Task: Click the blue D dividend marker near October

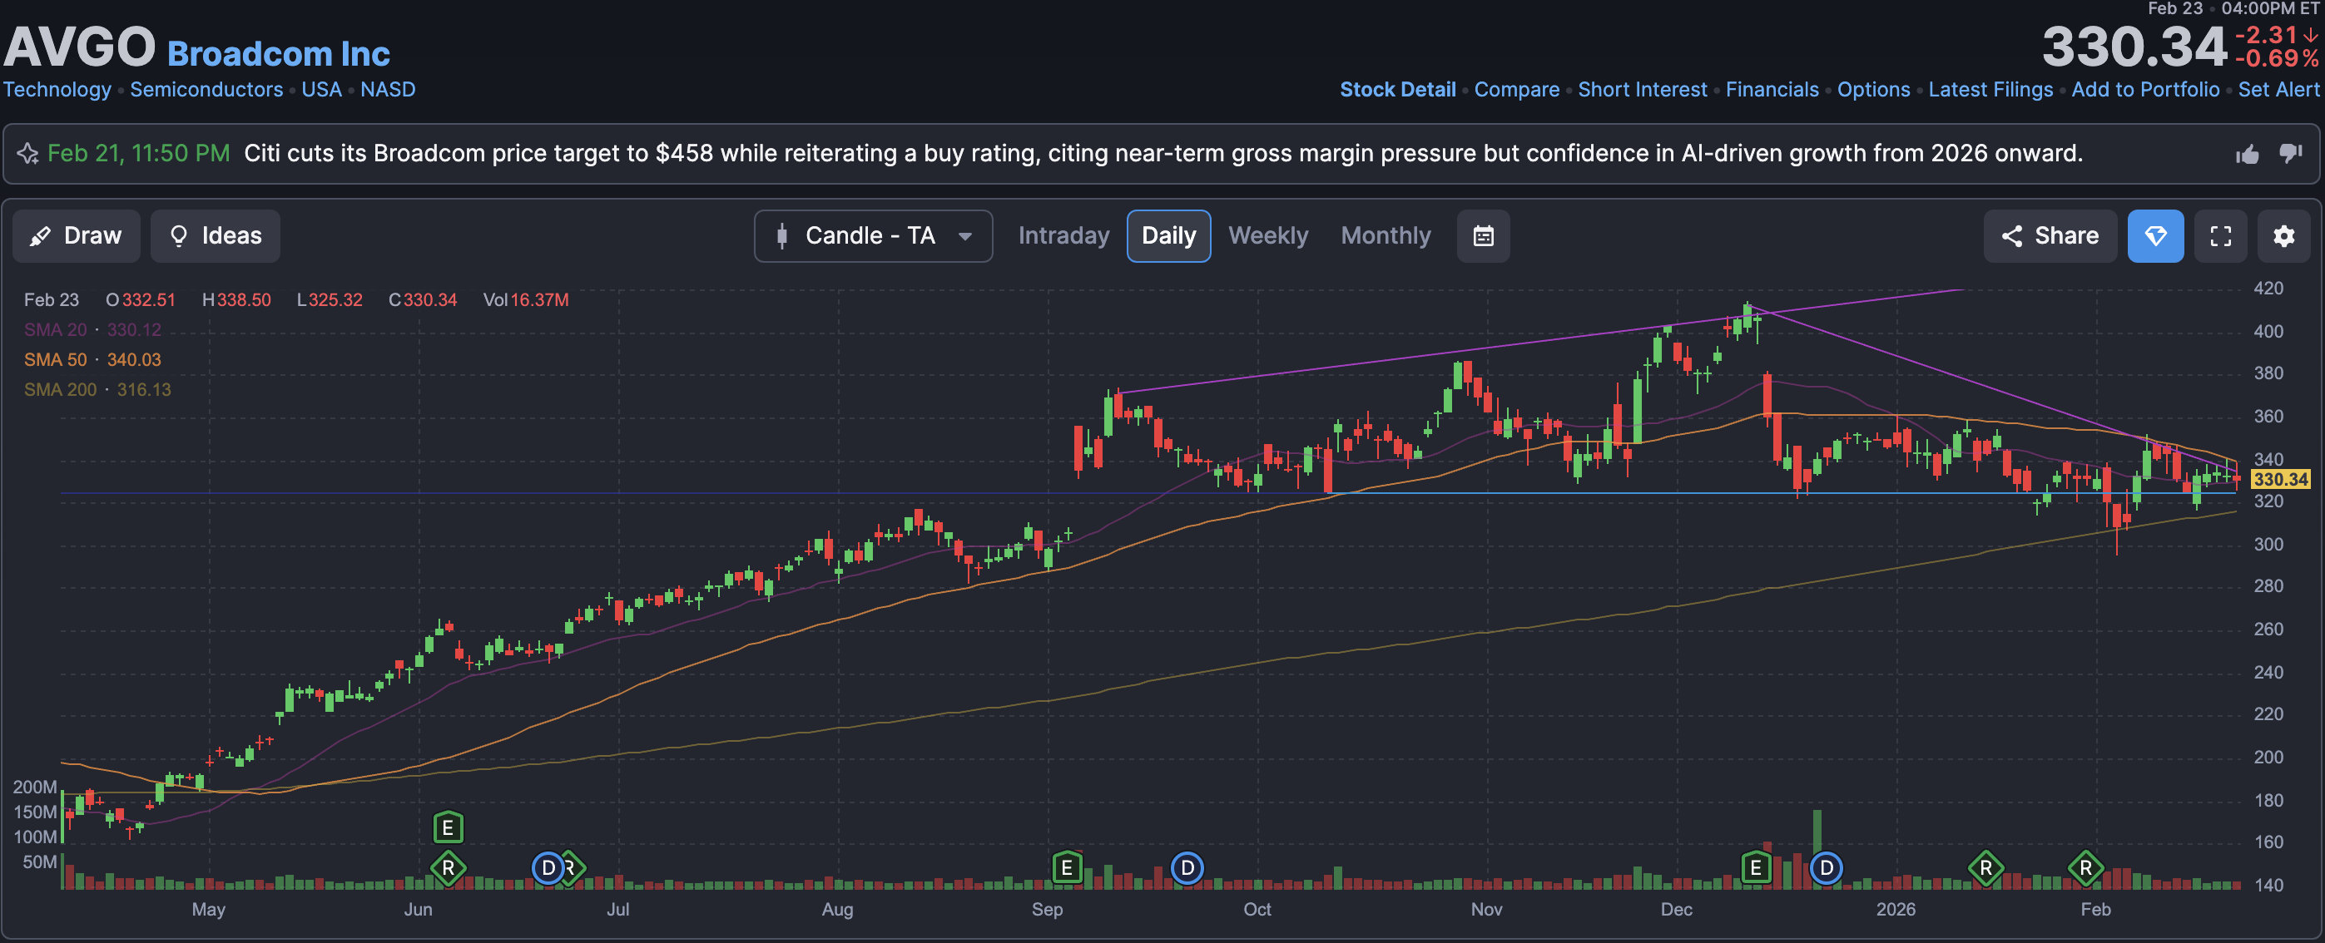Action: click(x=1187, y=868)
